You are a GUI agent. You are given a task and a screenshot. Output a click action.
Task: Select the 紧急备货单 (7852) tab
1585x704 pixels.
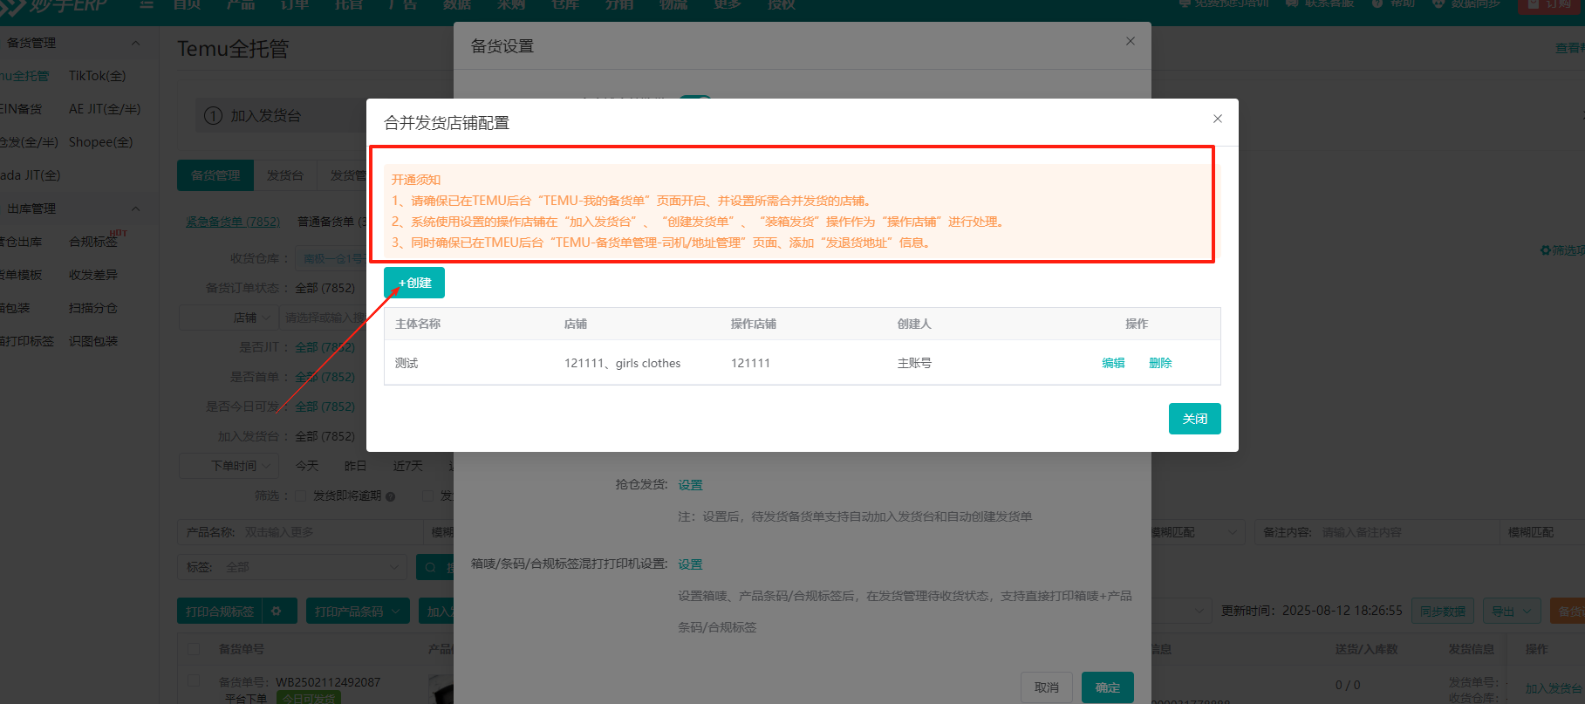pyautogui.click(x=233, y=222)
